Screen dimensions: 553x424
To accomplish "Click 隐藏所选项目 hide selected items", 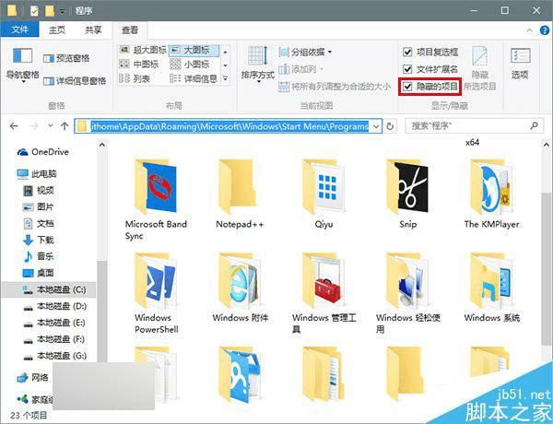I will pos(480,68).
